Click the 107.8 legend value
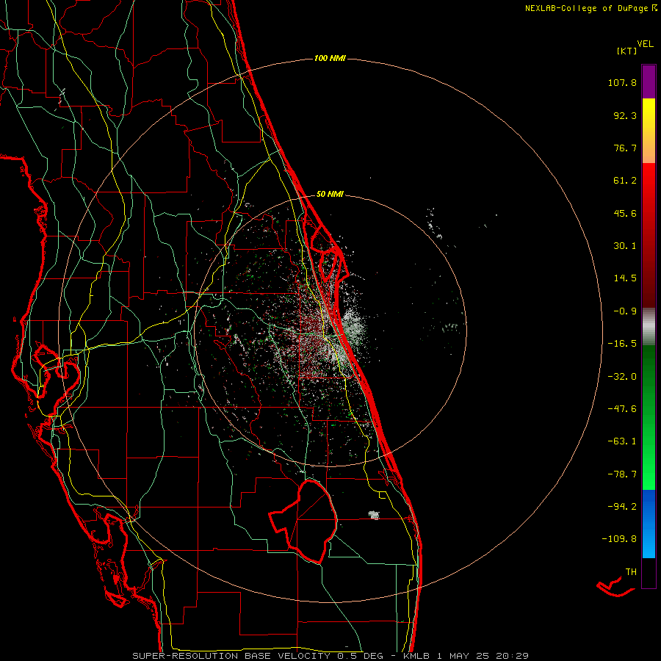The height and width of the screenshot is (661, 661). pyautogui.click(x=622, y=82)
